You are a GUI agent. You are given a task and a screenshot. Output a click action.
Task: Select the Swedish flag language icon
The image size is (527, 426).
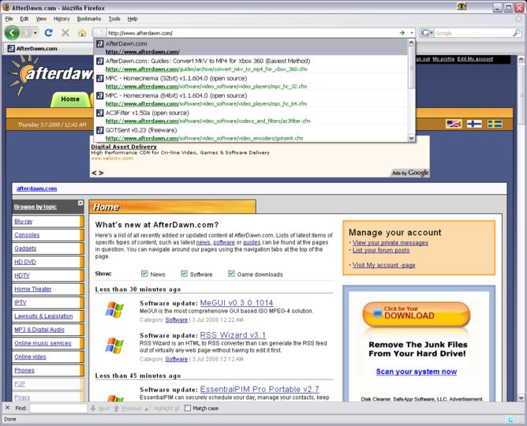click(x=495, y=125)
